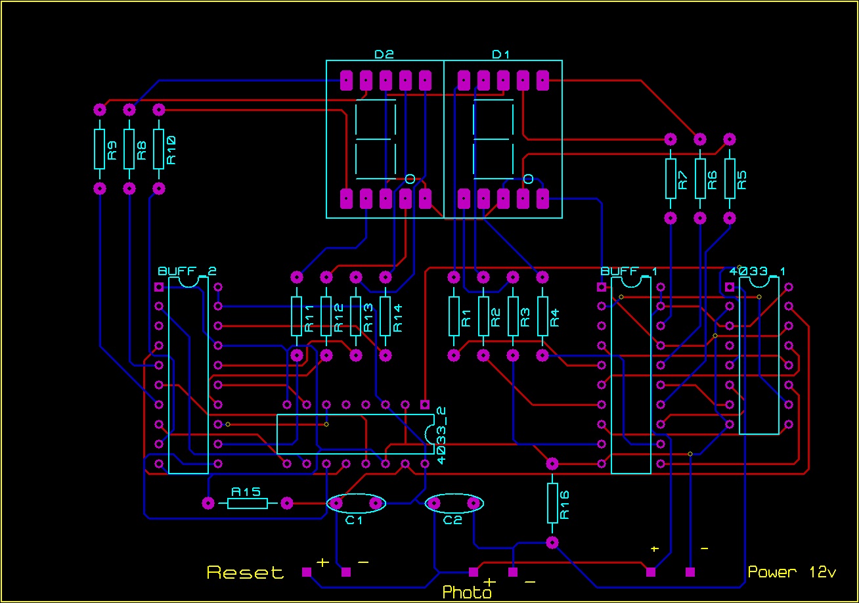Viewport: 859px width, 603px height.
Task: Select the Reset minus square pad
Action: (345, 572)
